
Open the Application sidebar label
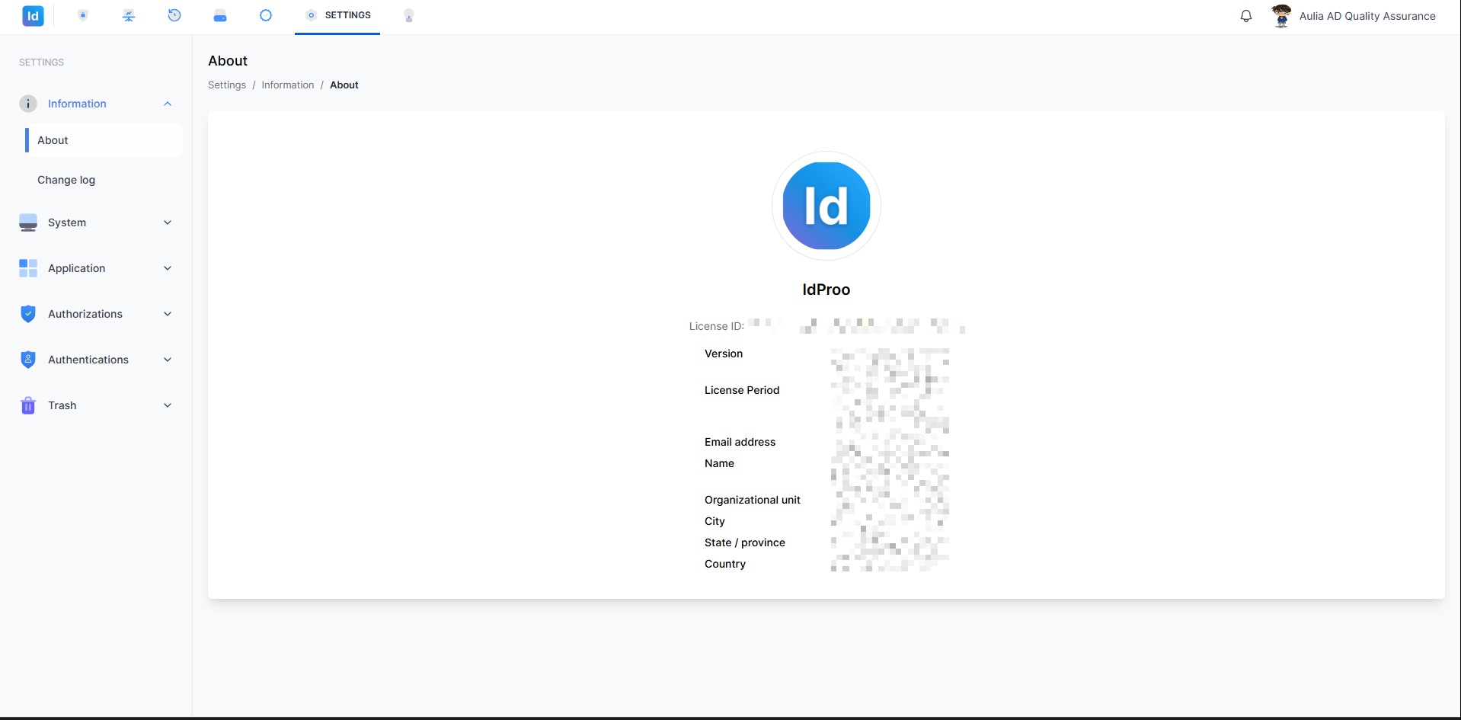tap(77, 268)
